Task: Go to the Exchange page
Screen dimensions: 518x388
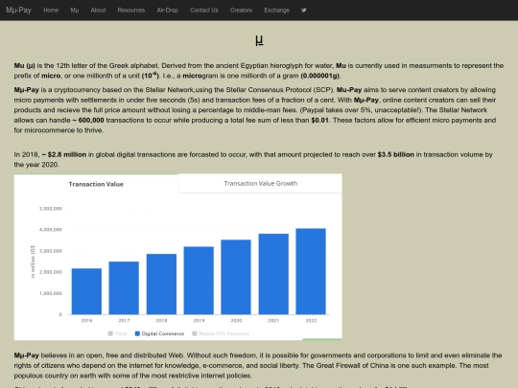Action: click(x=277, y=11)
